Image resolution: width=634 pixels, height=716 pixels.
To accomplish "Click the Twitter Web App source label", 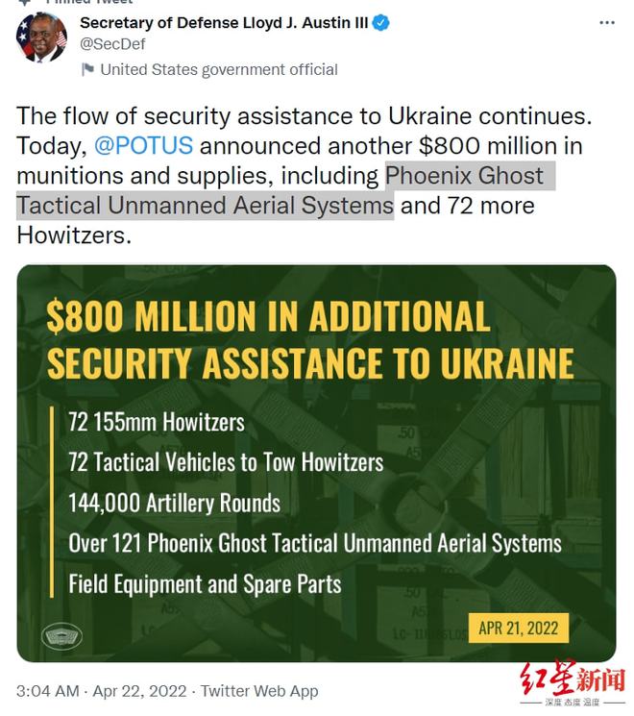I will (259, 691).
